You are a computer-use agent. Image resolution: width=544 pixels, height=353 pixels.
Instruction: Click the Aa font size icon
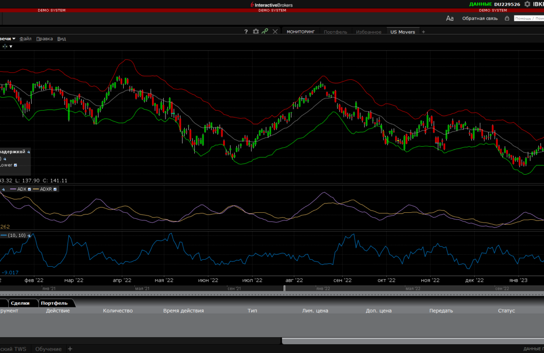(x=450, y=19)
